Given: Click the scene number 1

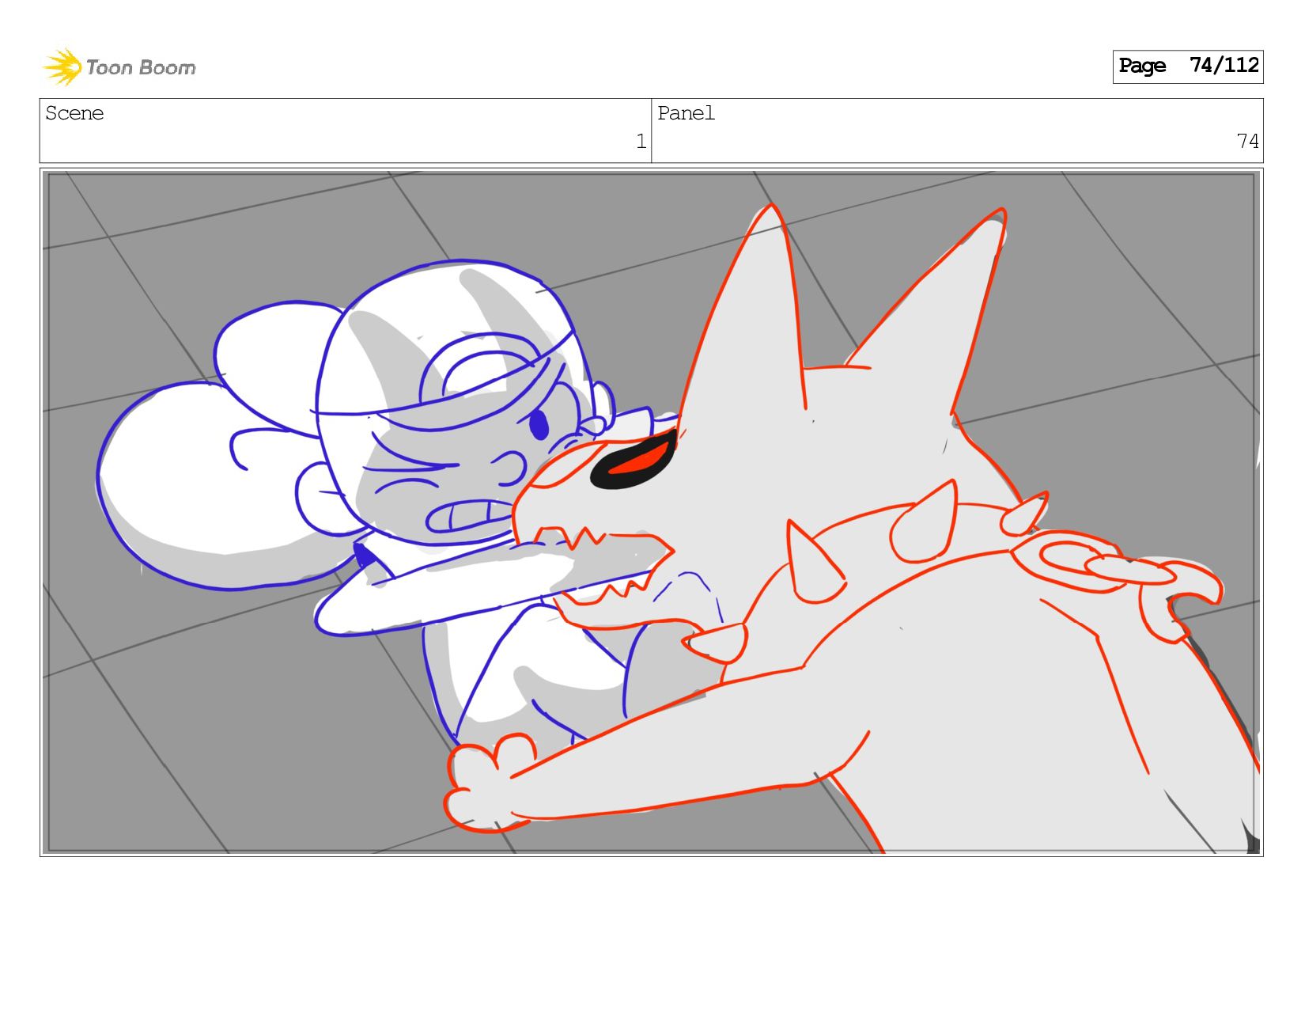Looking at the screenshot, I should coord(641,142).
